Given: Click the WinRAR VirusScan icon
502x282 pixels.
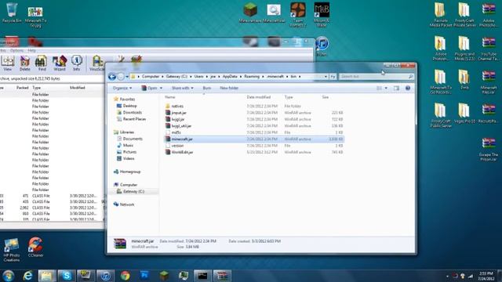Looking at the screenshot, I should pos(97,63).
